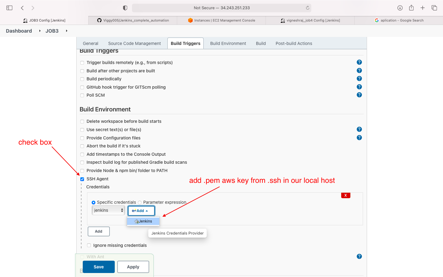The image size is (443, 277).
Task: Switch to Viggy005/Jenkins_complete_automation tab
Action: tap(133, 20)
